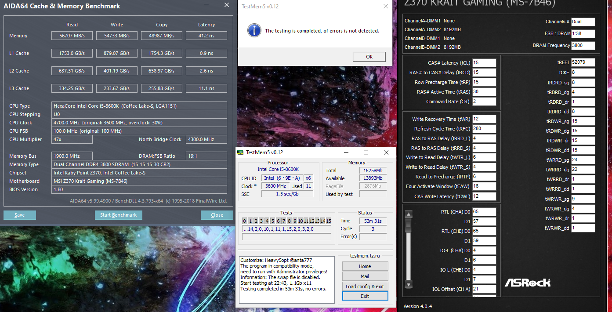Click Memory Read value 56707 MB/s
612x312 pixels.
coord(72,36)
